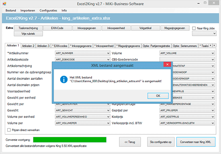Image resolution: width=221 pixels, height=154 pixels.
Task: Open the dropdown below Naar King Jobs
Action: (x=204, y=33)
